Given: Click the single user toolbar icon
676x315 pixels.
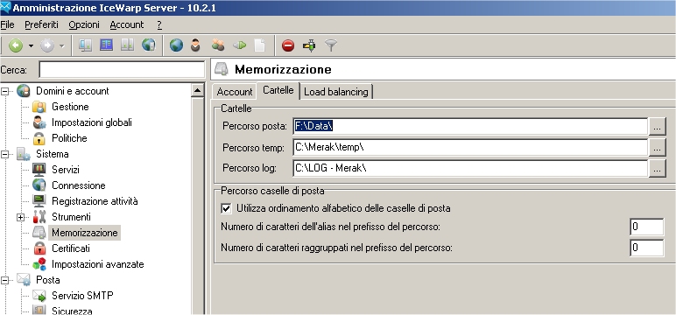Looking at the screenshot, I should (x=196, y=45).
